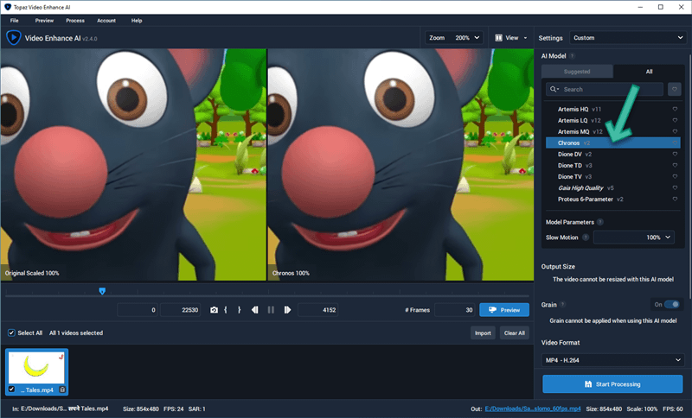
Task: Select the Gaia High Quality v5 model
Action: pos(612,187)
